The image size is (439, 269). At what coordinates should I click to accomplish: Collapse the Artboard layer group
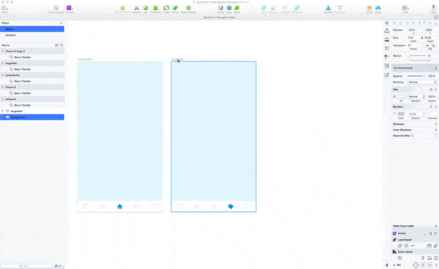click(3, 99)
